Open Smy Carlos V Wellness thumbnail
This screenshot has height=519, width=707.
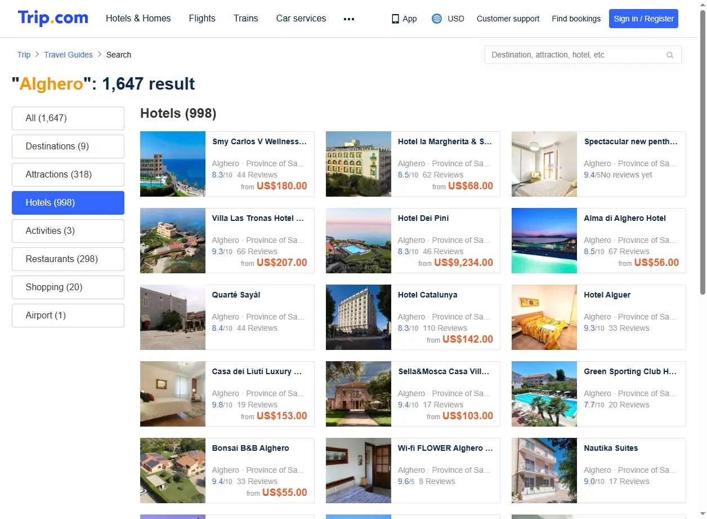pyautogui.click(x=173, y=164)
